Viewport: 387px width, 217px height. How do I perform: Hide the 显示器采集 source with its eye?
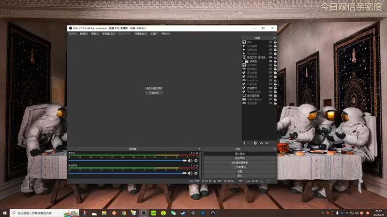271,95
